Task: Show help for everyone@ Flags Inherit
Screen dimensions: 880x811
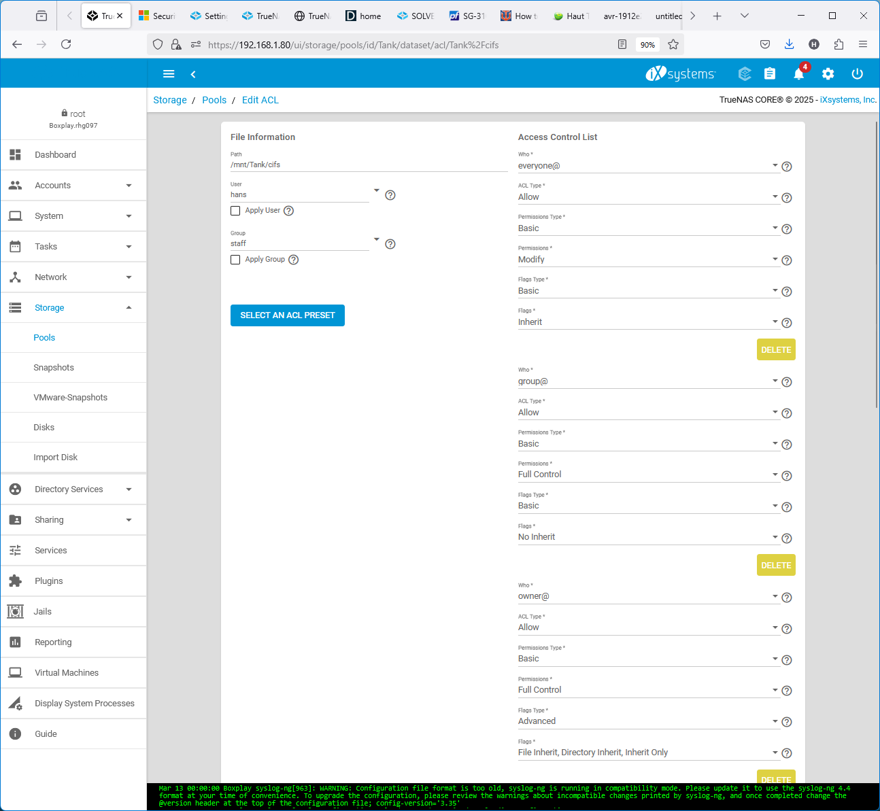Action: pos(787,323)
